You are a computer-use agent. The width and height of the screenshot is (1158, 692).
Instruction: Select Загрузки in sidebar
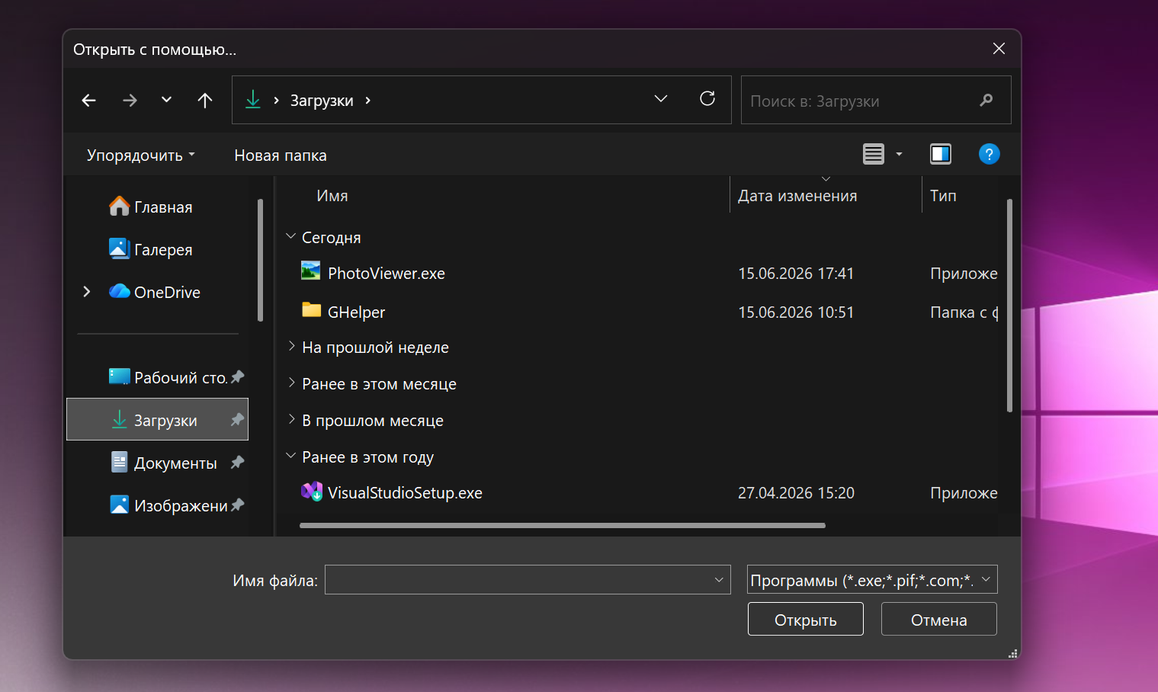coord(158,419)
